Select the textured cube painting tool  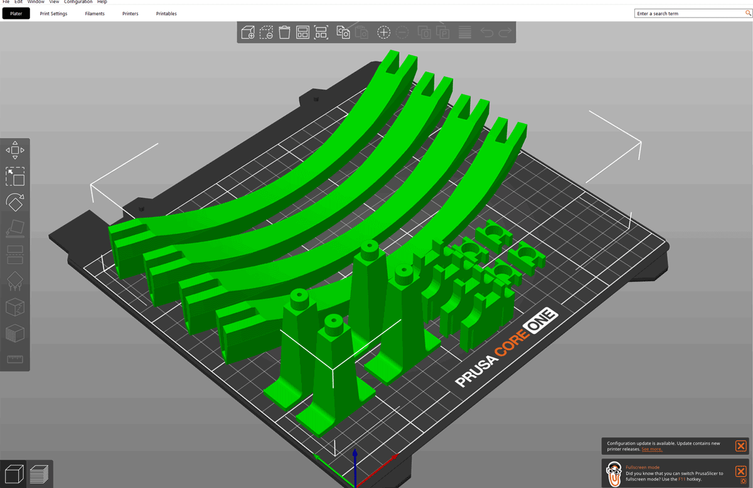[x=15, y=333]
